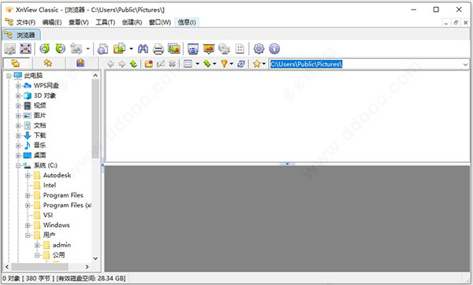473x285 pixels.
Task: Open the screen Capture tool icon
Action: tap(193, 49)
